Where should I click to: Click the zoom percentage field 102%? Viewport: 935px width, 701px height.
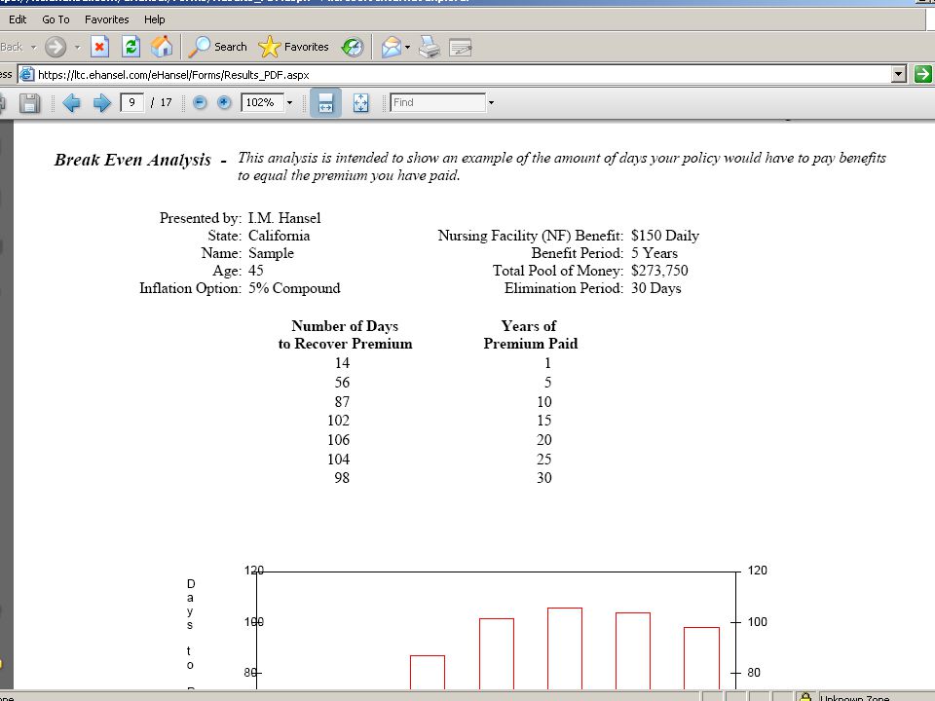pyautogui.click(x=261, y=102)
